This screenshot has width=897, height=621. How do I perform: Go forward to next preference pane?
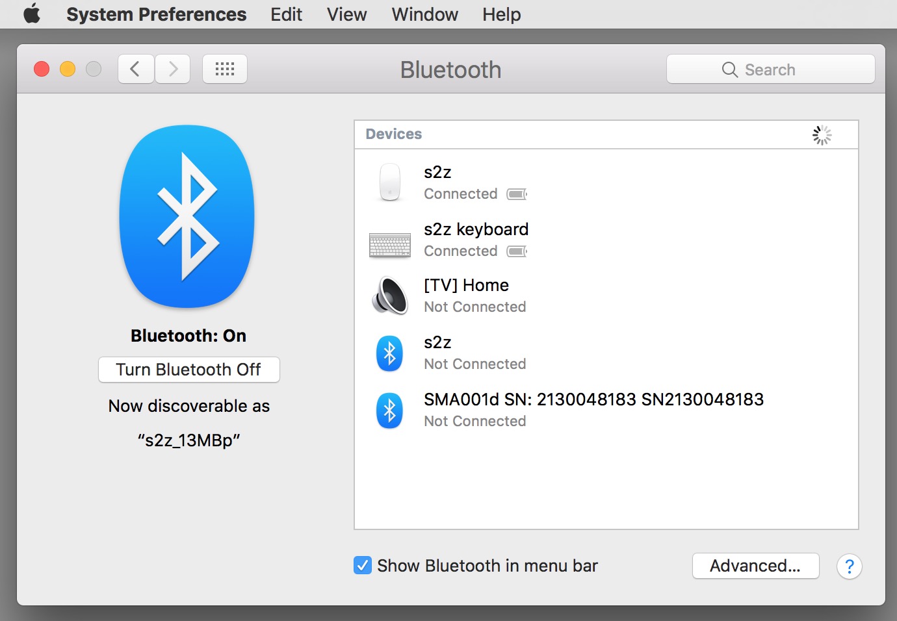pyautogui.click(x=172, y=69)
